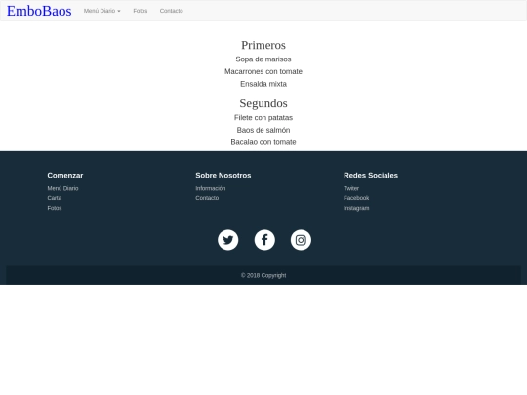The height and width of the screenshot is (395, 527).
Task: Expand the Menú Diario navbar dropdown
Action: pyautogui.click(x=101, y=11)
